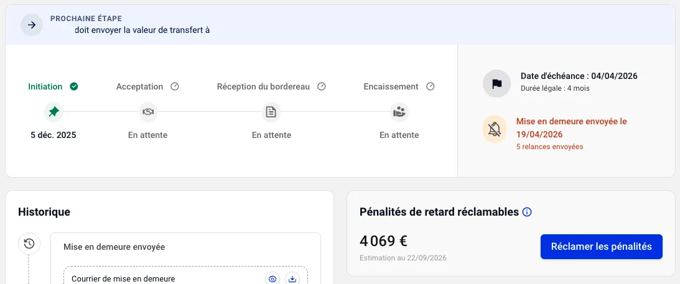Click the text "5 relances envoyées"

pyautogui.click(x=549, y=147)
